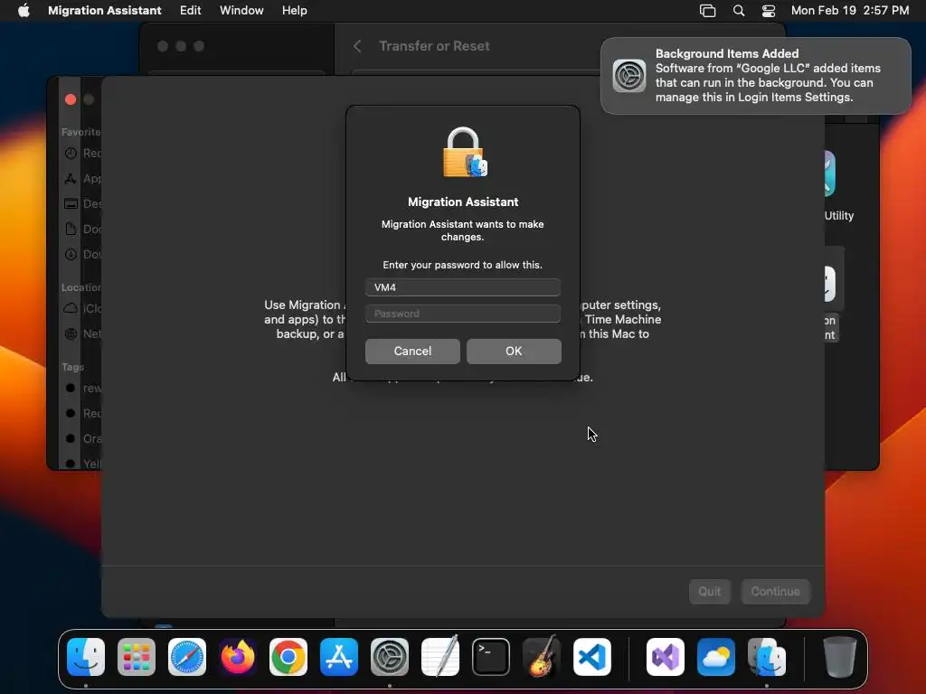Click the Documents icon in Finder sidebar
The height and width of the screenshot is (694, 926).
coord(71,229)
